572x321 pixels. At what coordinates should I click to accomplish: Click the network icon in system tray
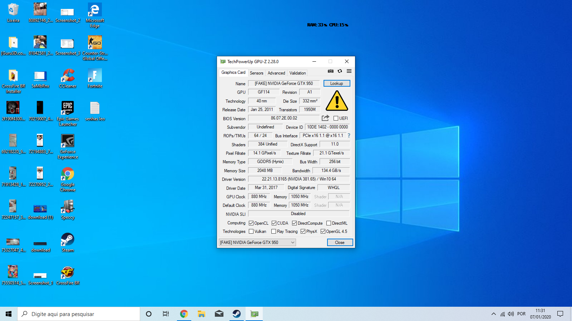503,314
